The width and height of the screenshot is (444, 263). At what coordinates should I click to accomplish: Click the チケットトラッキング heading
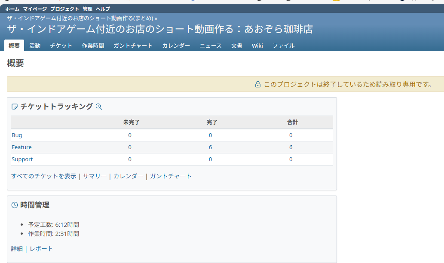[x=57, y=107]
